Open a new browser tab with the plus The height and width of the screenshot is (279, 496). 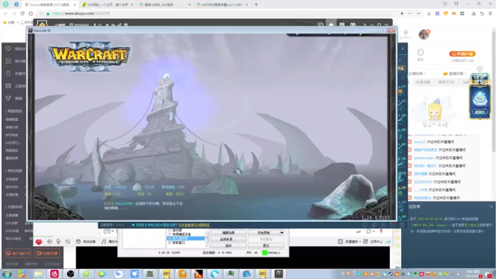tap(256, 5)
